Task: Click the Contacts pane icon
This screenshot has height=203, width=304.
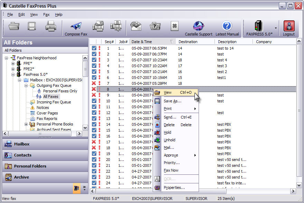Action: [8, 155]
